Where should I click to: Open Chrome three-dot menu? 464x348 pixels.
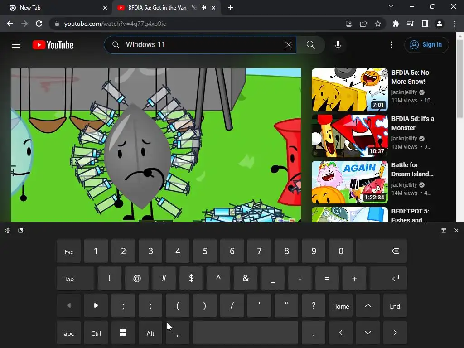pos(454,24)
